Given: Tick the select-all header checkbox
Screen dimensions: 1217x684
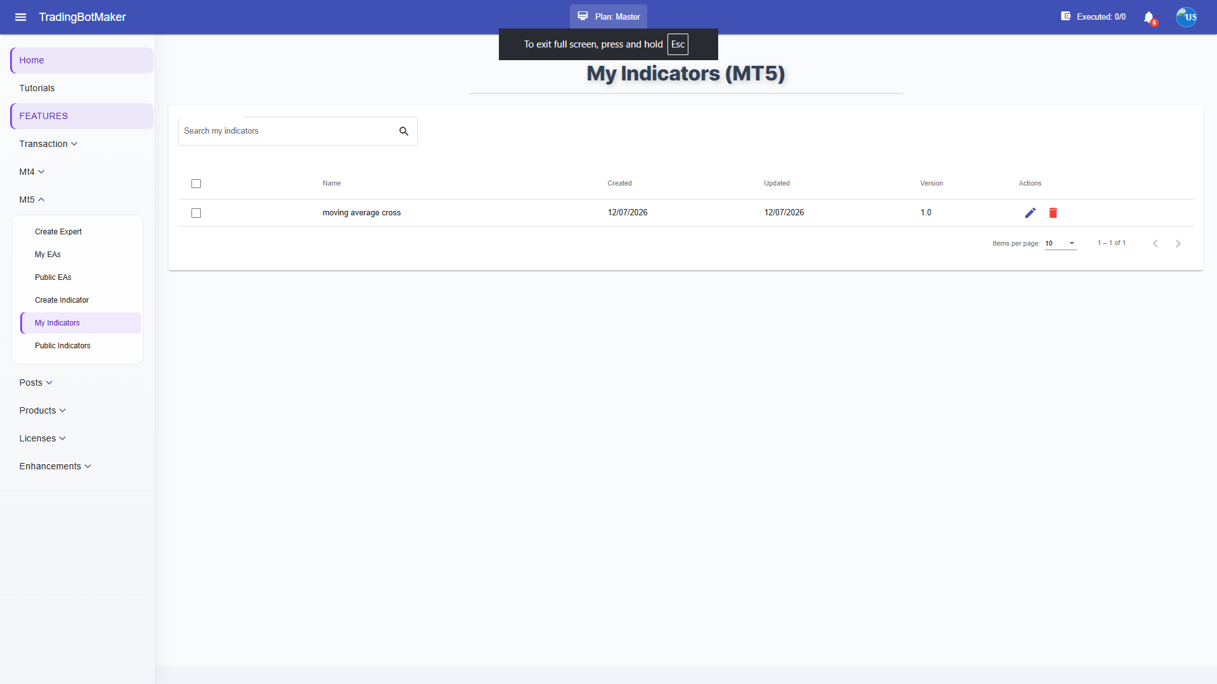Looking at the screenshot, I should coord(196,184).
